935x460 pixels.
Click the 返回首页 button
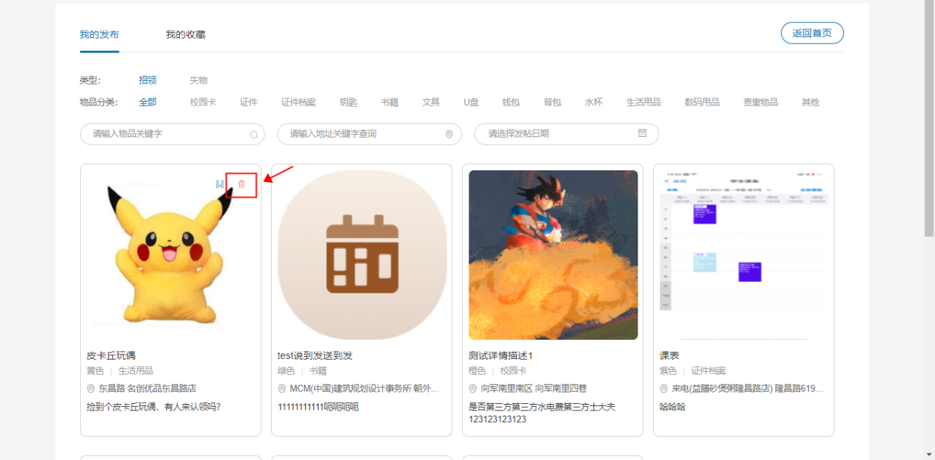[812, 33]
